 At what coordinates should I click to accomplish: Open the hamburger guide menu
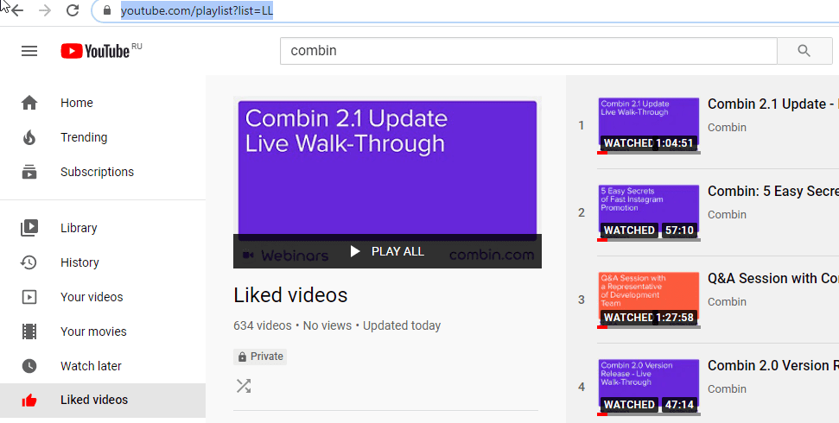[29, 51]
